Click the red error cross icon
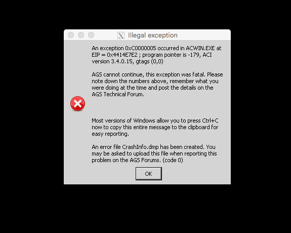Screen dimensions: 291x233 [x=77, y=104]
